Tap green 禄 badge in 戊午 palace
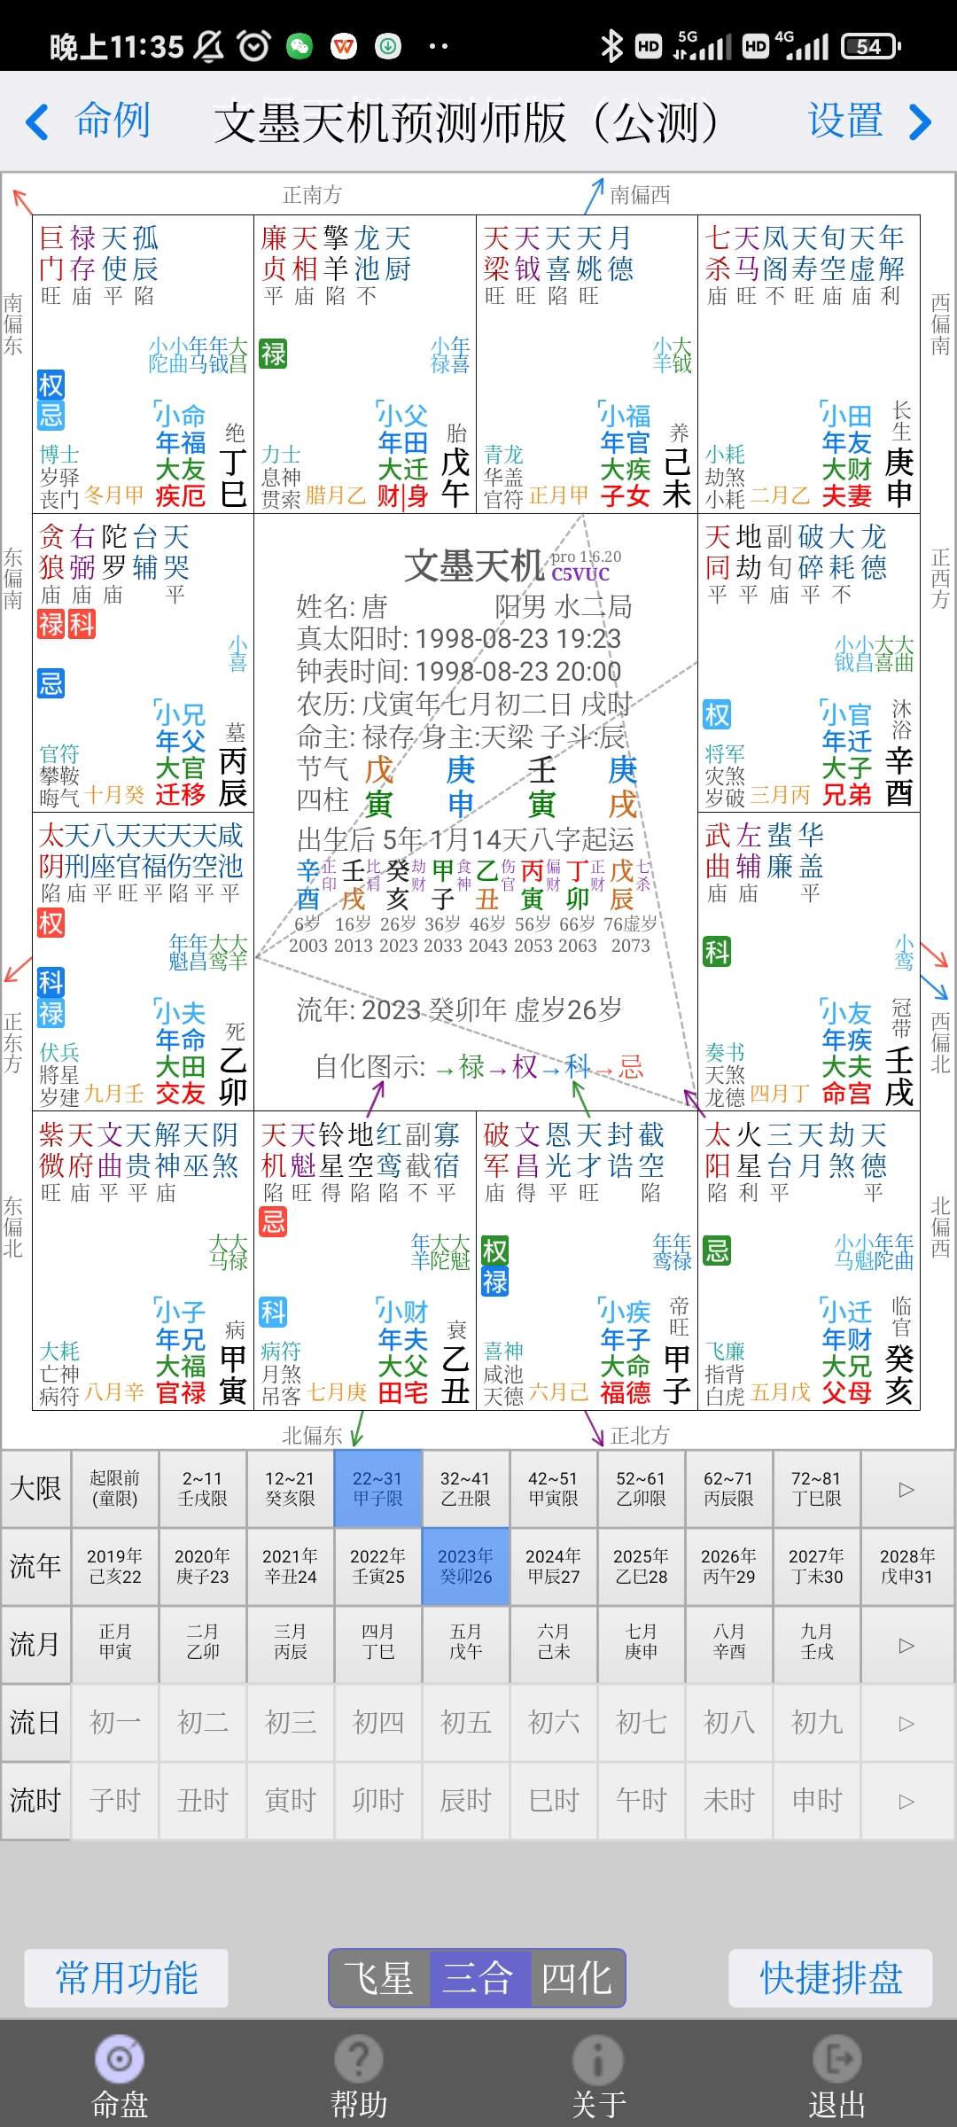Image resolution: width=957 pixels, height=2127 pixels. 273,354
